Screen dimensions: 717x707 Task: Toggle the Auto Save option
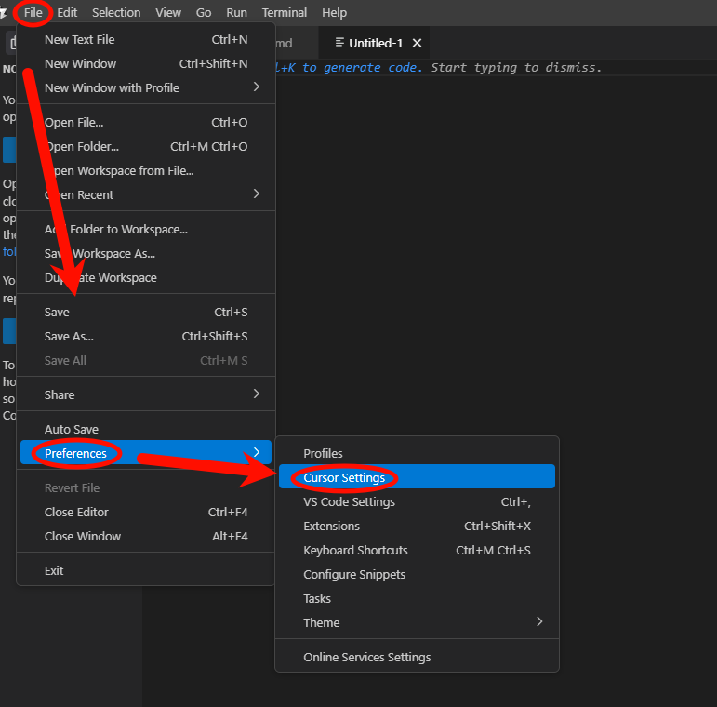point(72,429)
